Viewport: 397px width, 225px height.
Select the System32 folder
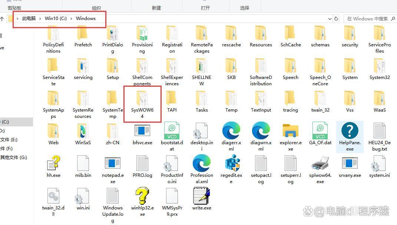click(x=379, y=66)
